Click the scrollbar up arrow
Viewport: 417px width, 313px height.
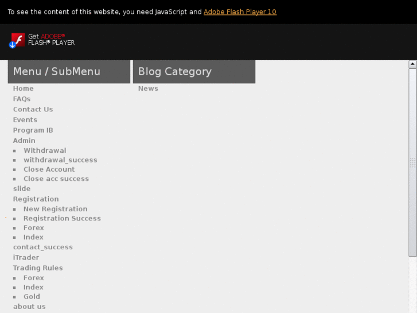point(412,64)
